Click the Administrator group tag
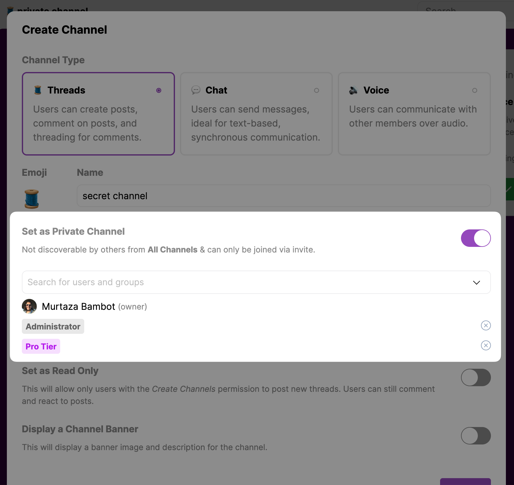Image resolution: width=514 pixels, height=485 pixels. click(53, 326)
